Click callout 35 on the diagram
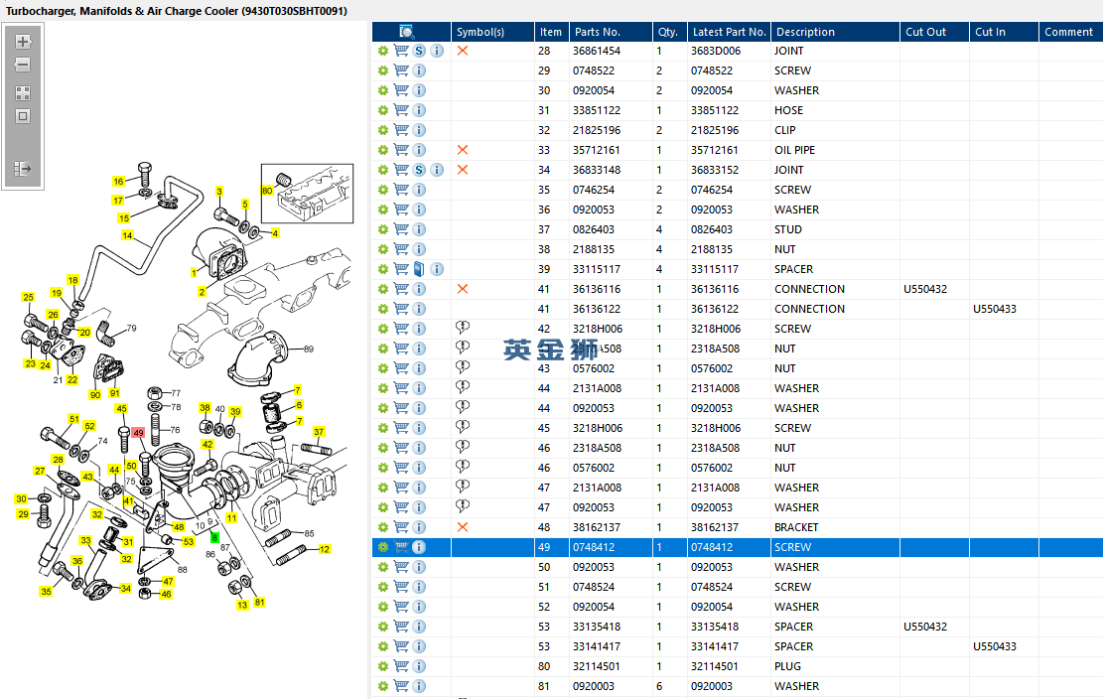 pyautogui.click(x=46, y=592)
